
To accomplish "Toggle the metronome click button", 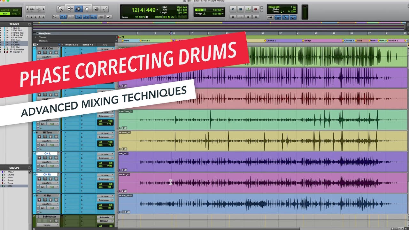I will [278, 17].
